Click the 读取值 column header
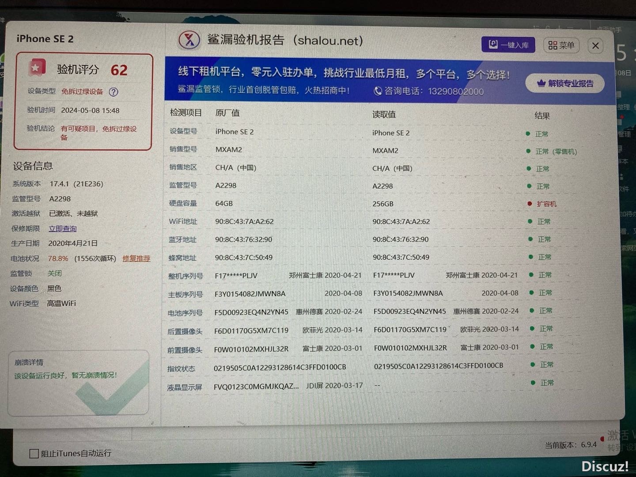This screenshot has height=477, width=636. pos(384,114)
